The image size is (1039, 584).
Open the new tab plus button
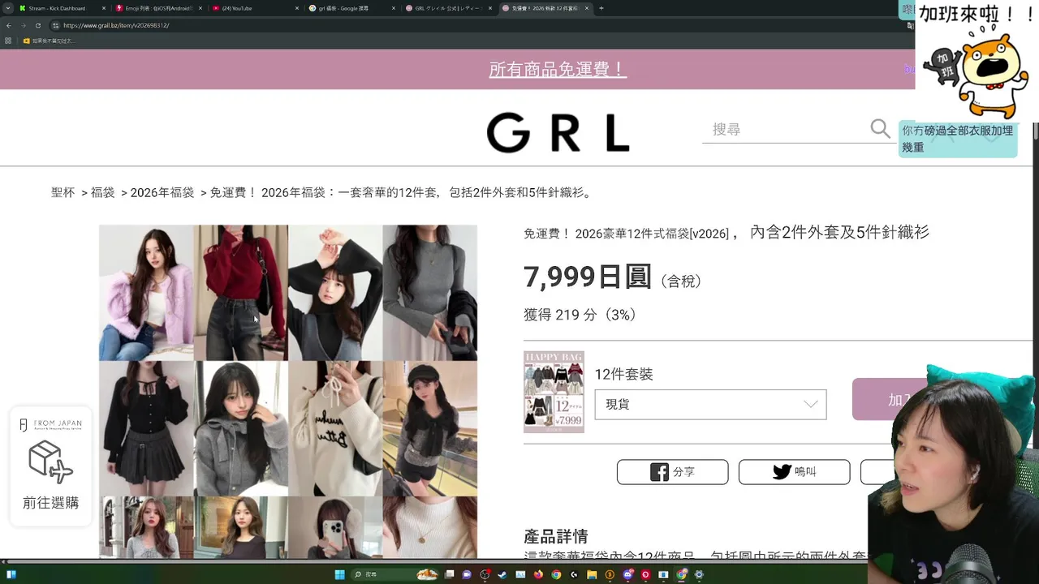pos(601,8)
